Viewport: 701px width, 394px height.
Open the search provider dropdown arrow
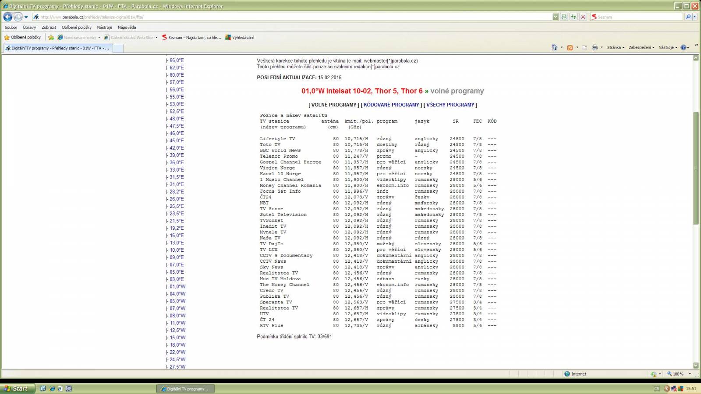(x=695, y=17)
